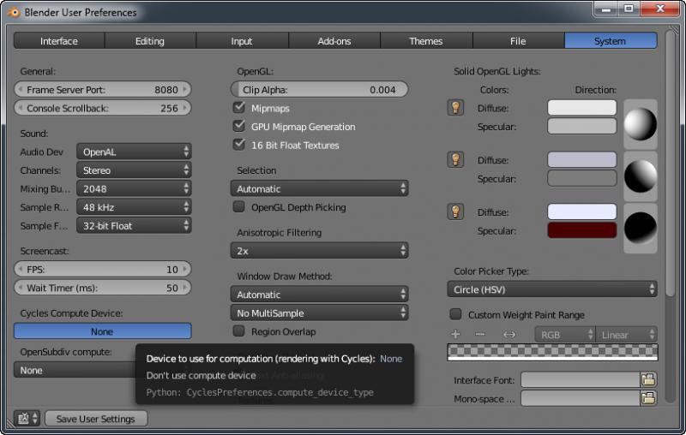Click the vertical scrollbar on right edge

670,164
